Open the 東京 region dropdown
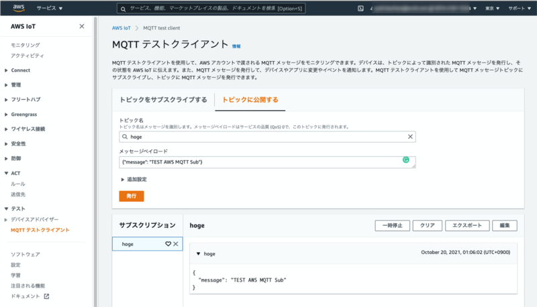The height and width of the screenshot is (307, 537). [492, 8]
